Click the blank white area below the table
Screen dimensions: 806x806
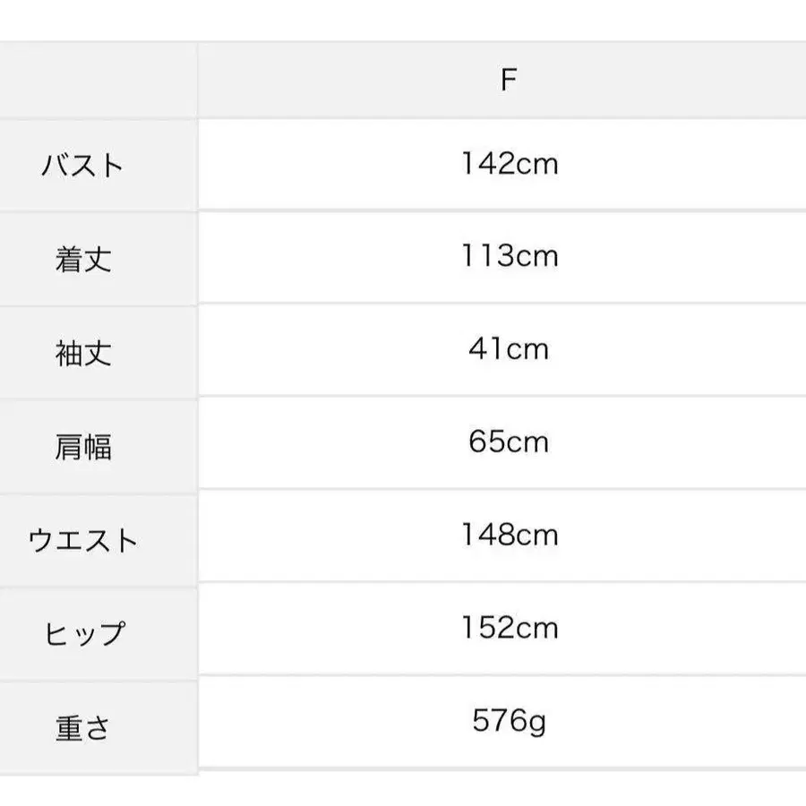coord(403,790)
